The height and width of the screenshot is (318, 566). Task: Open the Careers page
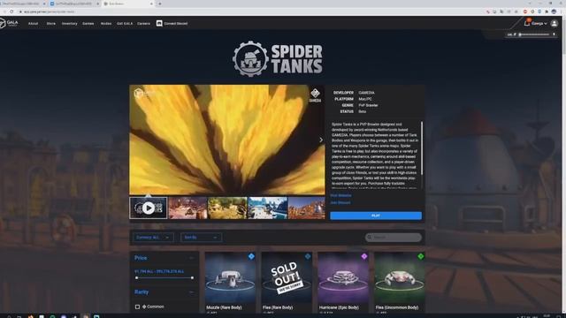(143, 24)
